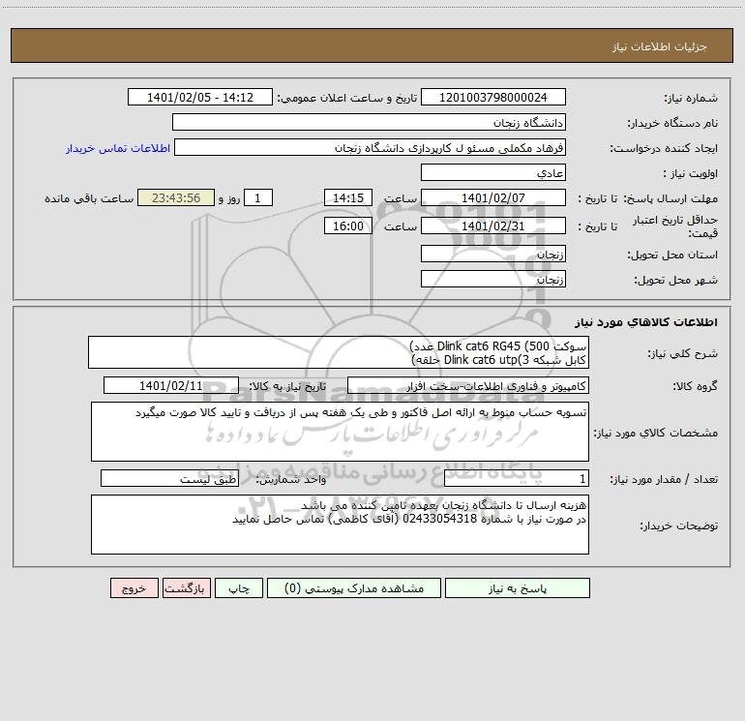Click the label 'شماره نیاز:'
Image resolution: width=745 pixels, height=721 pixels.
(691, 98)
